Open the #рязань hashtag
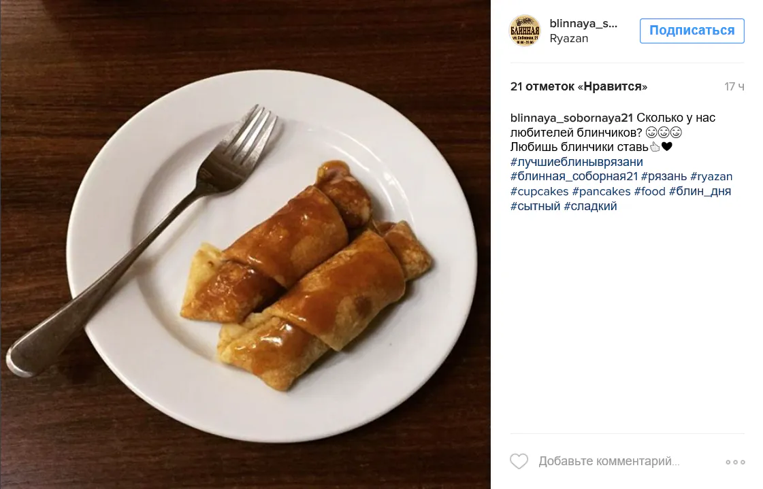The width and height of the screenshot is (763, 489). (x=664, y=176)
